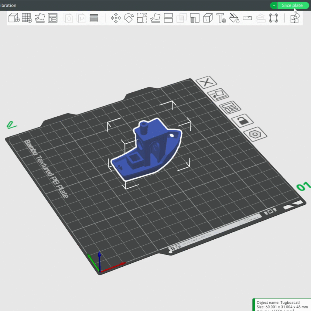This screenshot has width=311, height=311.
Task: Open Variable layer height tool
Action: [x=94, y=18]
